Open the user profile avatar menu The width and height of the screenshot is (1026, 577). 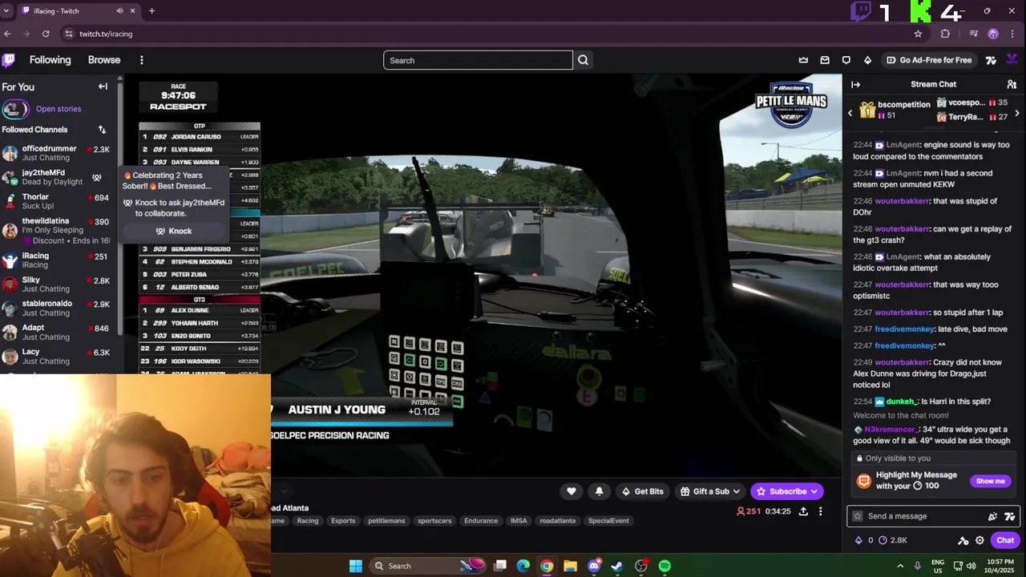pos(1012,60)
